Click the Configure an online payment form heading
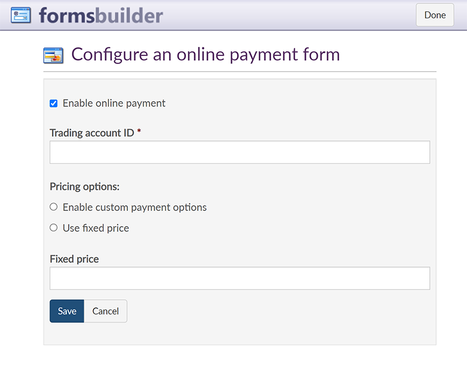Image resolution: width=467 pixels, height=370 pixels. click(x=206, y=55)
